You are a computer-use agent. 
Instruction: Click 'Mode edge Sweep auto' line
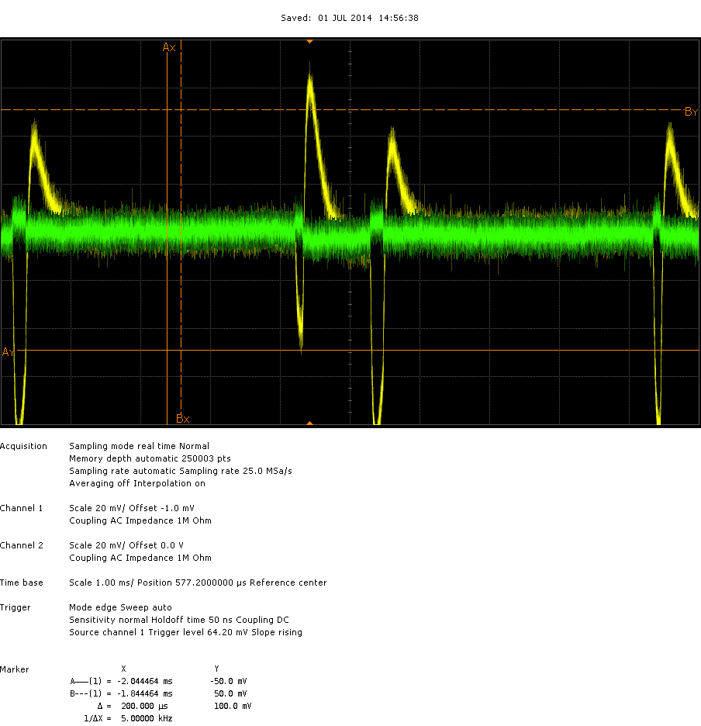[x=120, y=607]
